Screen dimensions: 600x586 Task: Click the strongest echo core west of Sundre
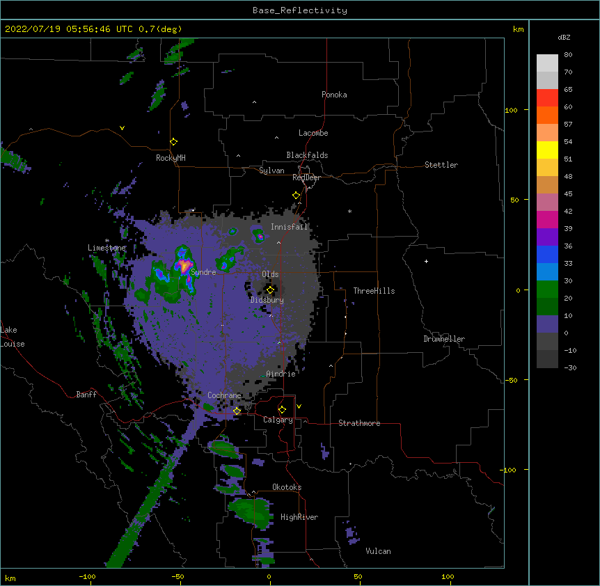click(x=184, y=264)
